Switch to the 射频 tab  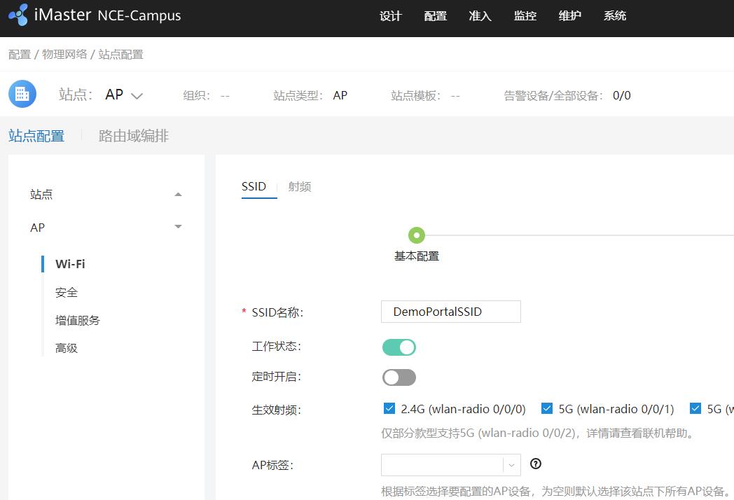[300, 186]
